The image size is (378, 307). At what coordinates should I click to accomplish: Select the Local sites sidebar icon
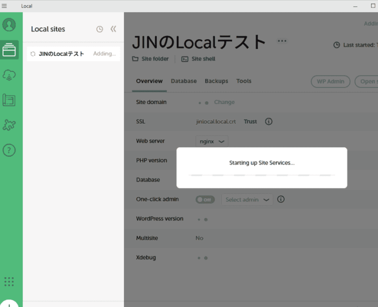pyautogui.click(x=9, y=50)
